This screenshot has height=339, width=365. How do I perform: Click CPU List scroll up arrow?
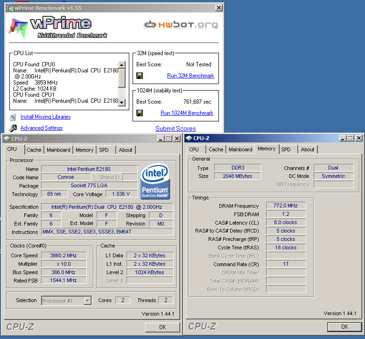122,64
